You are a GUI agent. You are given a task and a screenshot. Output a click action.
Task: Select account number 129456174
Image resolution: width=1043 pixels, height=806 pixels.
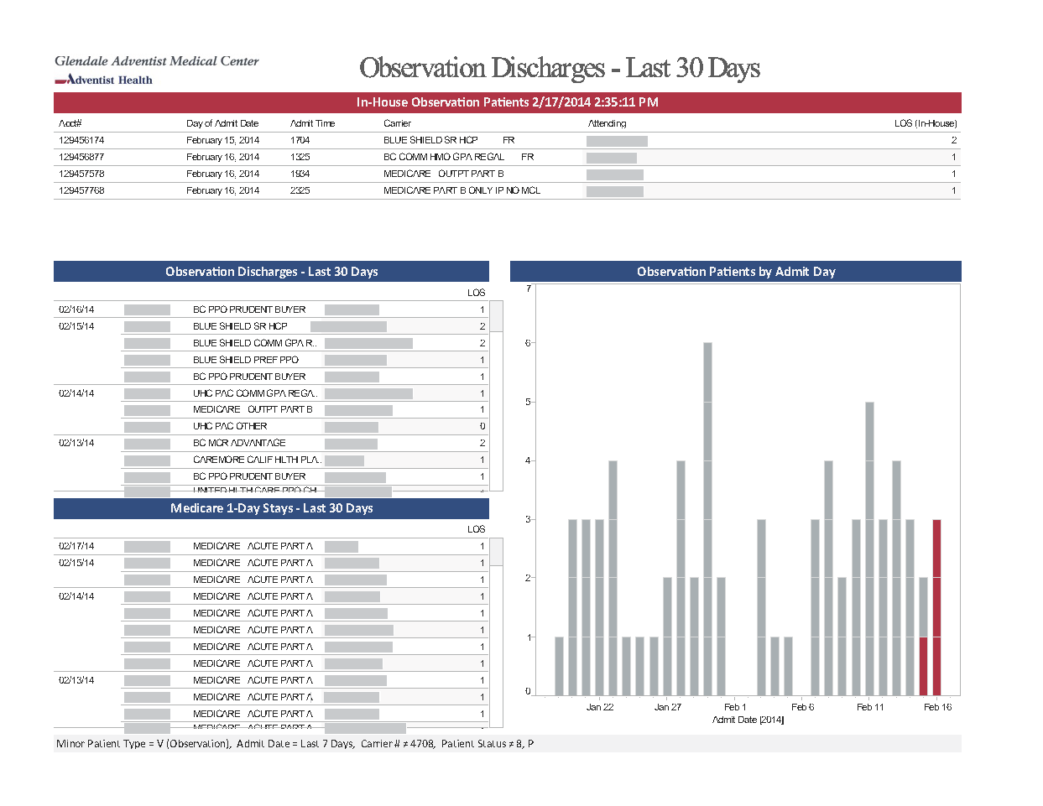[81, 140]
